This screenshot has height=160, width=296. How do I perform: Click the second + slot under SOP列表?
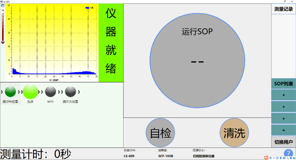coord(283,107)
